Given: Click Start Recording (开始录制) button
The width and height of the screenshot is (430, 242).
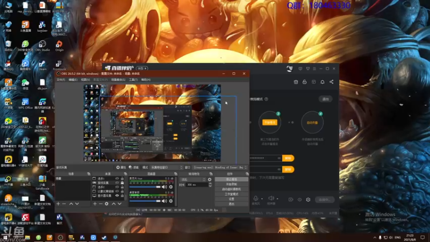Looking at the screenshot, I should [x=232, y=184].
